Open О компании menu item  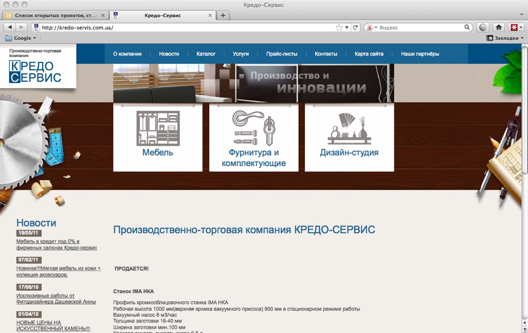127,54
